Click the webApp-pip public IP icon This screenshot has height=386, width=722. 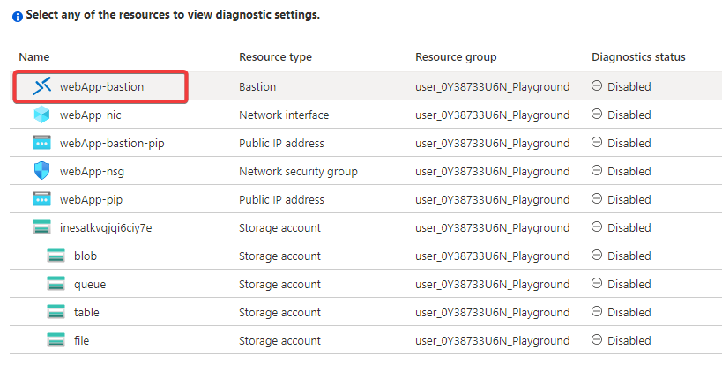42,199
